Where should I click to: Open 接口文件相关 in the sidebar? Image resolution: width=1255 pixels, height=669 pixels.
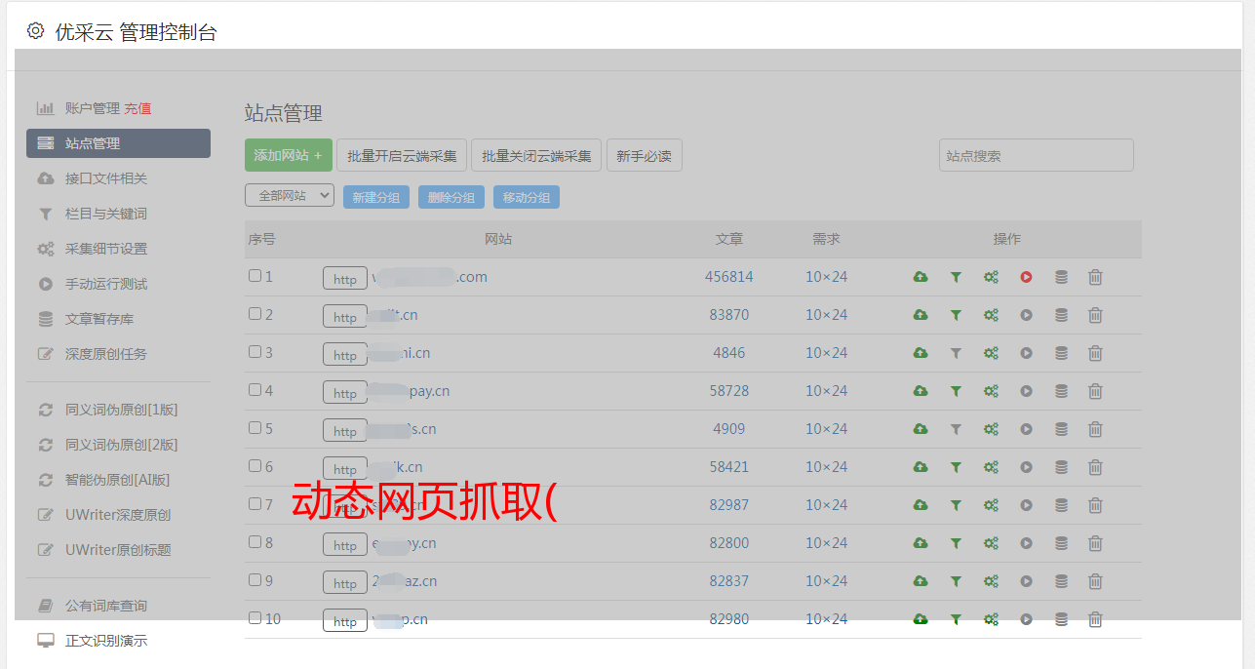105,178
